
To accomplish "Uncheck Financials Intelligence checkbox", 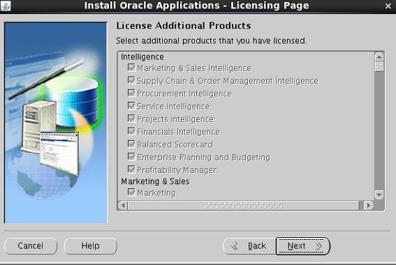I will (x=131, y=131).
